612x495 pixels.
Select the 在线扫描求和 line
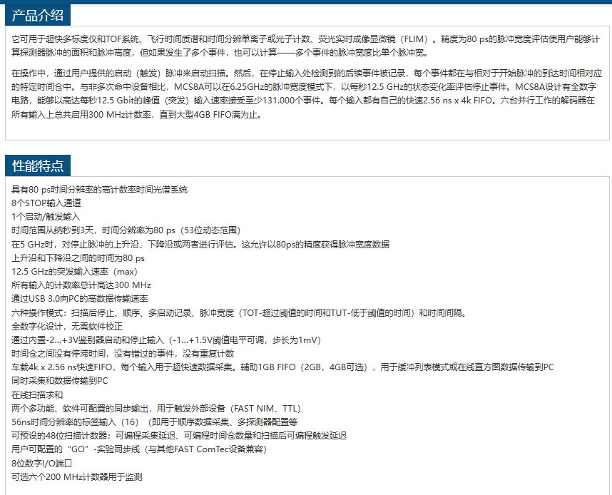point(37,394)
